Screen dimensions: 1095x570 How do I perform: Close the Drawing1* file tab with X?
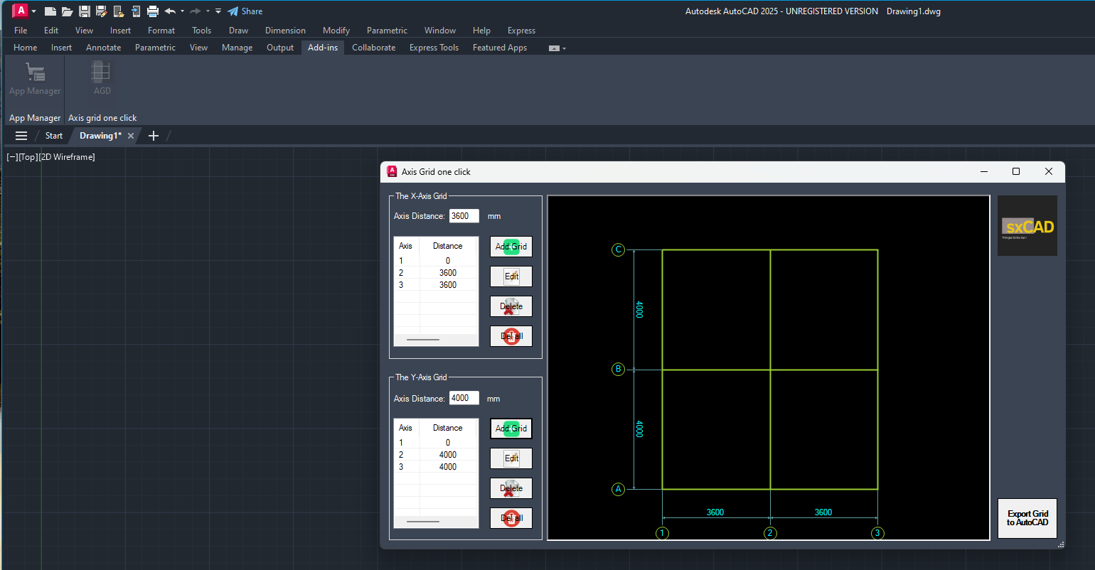(131, 136)
